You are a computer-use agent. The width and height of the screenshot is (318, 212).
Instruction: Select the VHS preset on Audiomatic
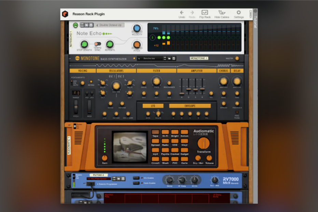click(x=175, y=141)
